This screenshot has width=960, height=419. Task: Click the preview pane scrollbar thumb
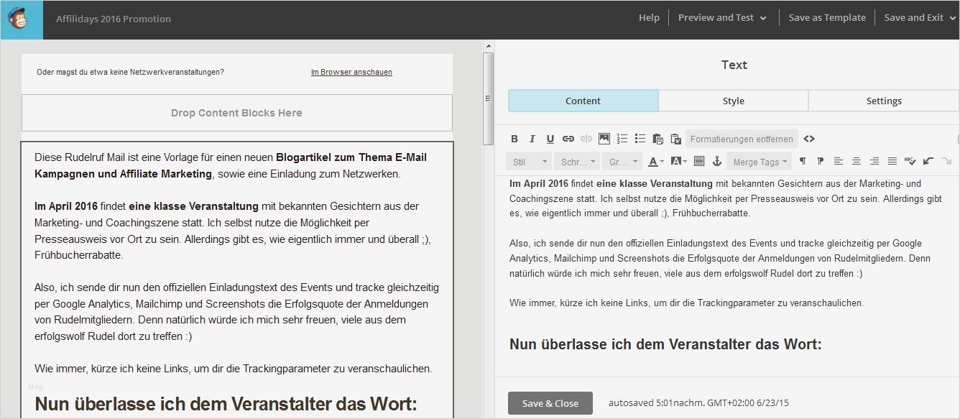coord(489,98)
